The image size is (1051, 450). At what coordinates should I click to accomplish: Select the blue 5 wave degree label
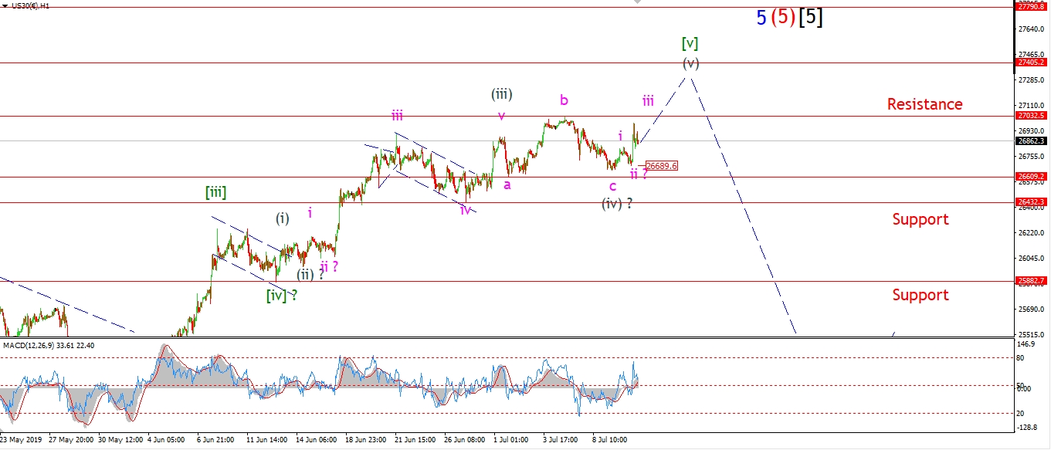click(x=761, y=18)
